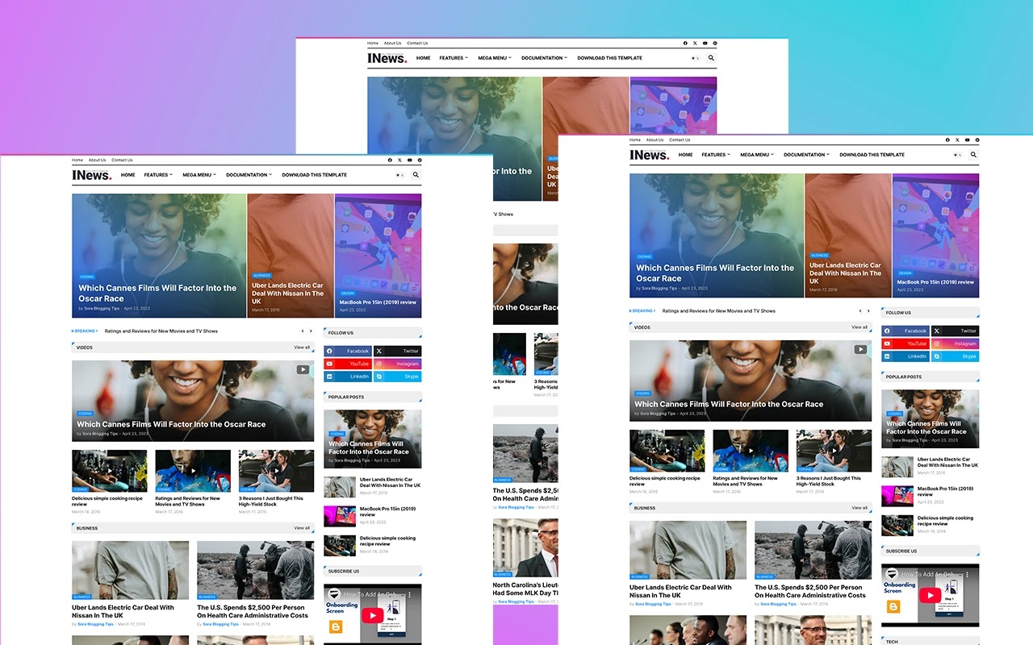Click the search icon in the left page header
Image resolution: width=1033 pixels, height=645 pixels.
pyautogui.click(x=416, y=175)
